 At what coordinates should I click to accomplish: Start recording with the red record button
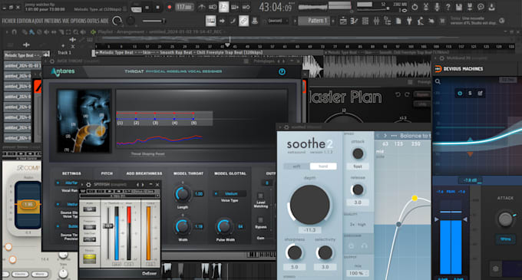[x=169, y=7]
